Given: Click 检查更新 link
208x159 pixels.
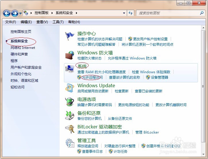Looking at the screenshot, I should (122, 91).
